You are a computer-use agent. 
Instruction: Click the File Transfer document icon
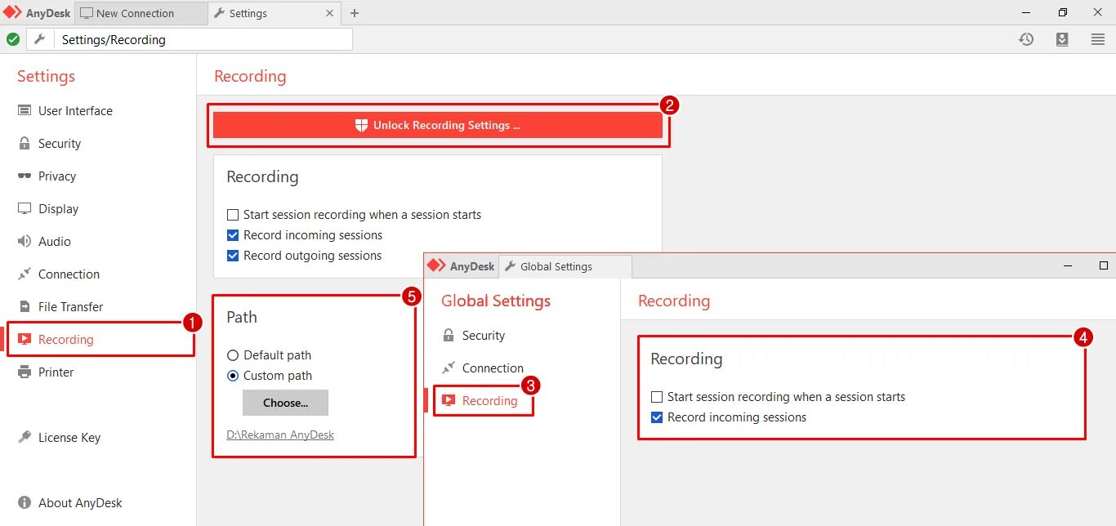click(25, 307)
